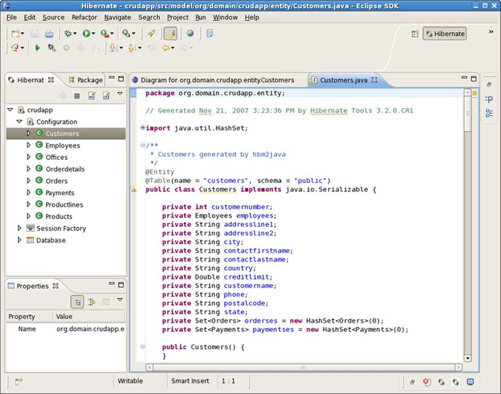
Task: Click the green Run button in toolbar
Action: click(x=86, y=34)
